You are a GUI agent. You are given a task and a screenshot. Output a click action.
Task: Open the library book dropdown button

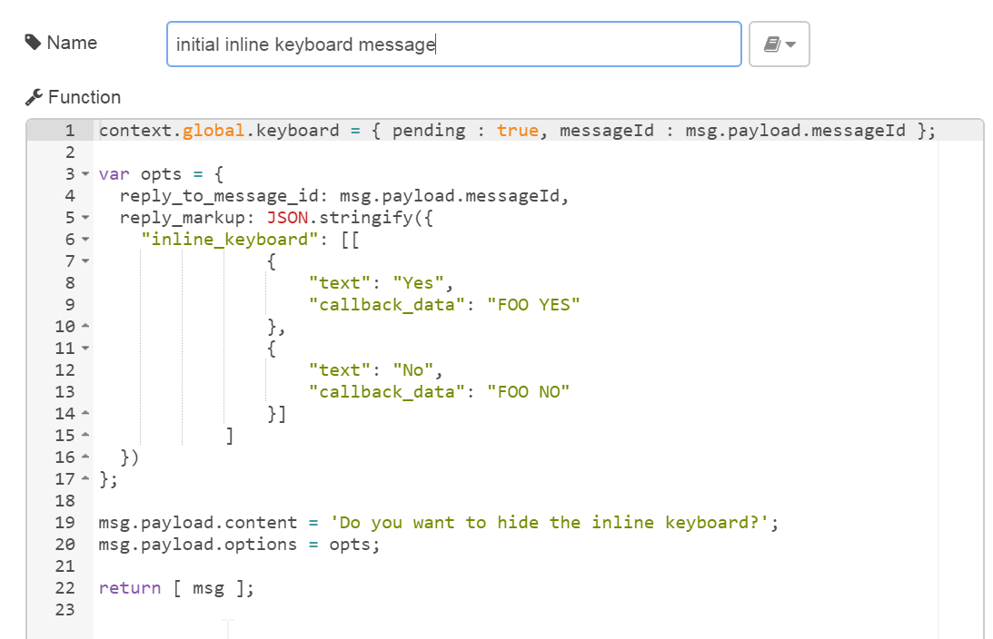tap(779, 44)
